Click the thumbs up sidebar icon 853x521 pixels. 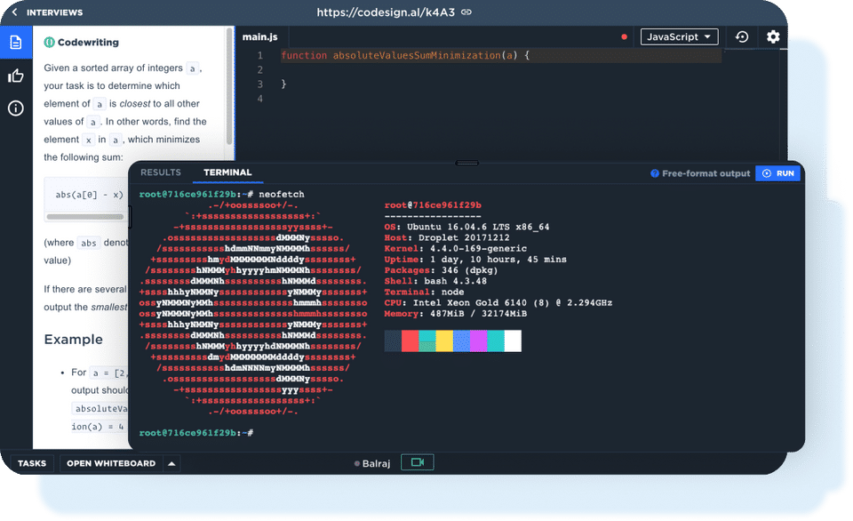click(16, 76)
